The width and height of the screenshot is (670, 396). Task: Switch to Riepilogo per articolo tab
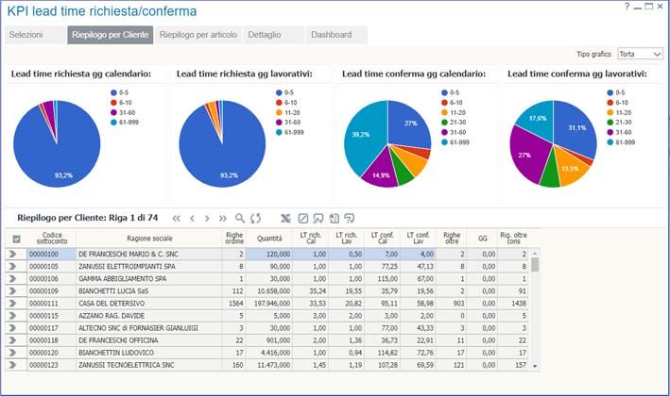point(197,35)
